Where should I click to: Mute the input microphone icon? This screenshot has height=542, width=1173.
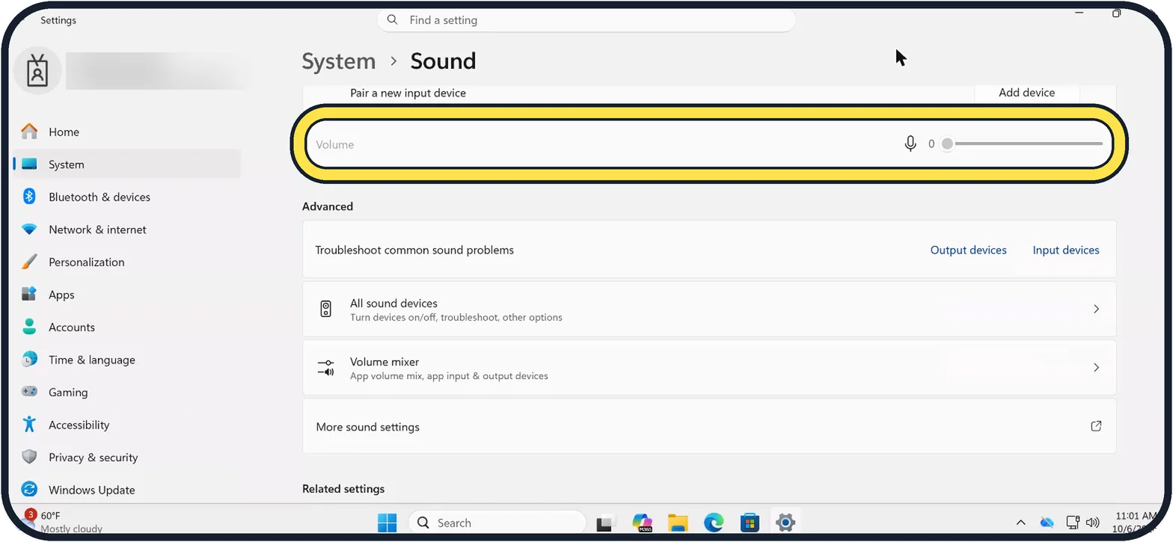pos(910,144)
